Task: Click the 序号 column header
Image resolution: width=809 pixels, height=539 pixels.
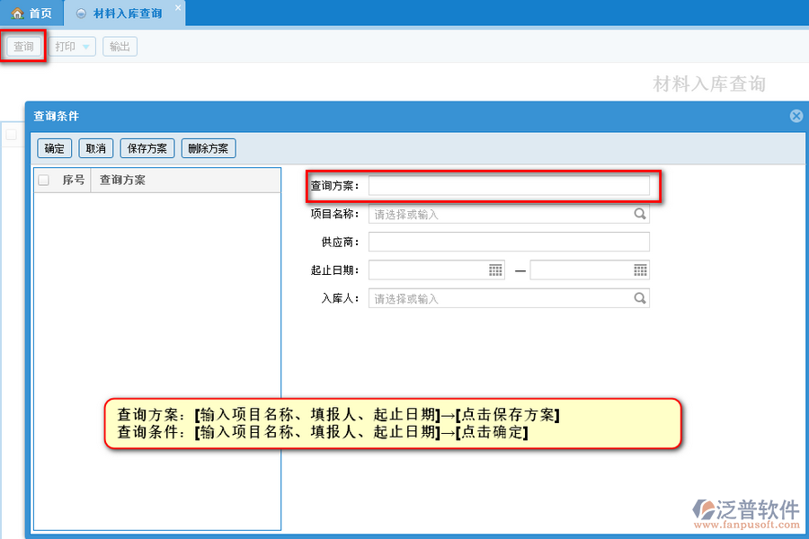Action: point(74,180)
